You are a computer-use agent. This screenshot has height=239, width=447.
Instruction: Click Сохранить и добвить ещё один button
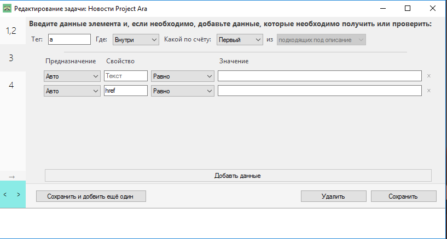pyautogui.click(x=91, y=196)
